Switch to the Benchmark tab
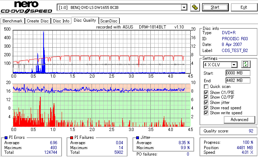258x157 pixels. coord(12,21)
